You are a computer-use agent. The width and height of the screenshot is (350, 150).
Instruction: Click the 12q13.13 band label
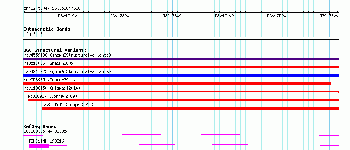(x=33, y=34)
